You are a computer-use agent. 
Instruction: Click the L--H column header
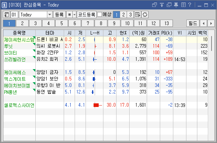tap(95, 33)
